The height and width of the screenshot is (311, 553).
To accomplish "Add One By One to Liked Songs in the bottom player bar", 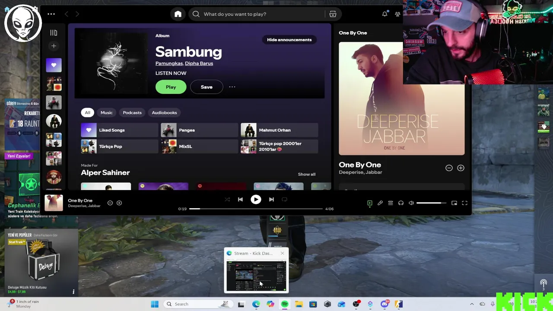I will click(119, 203).
